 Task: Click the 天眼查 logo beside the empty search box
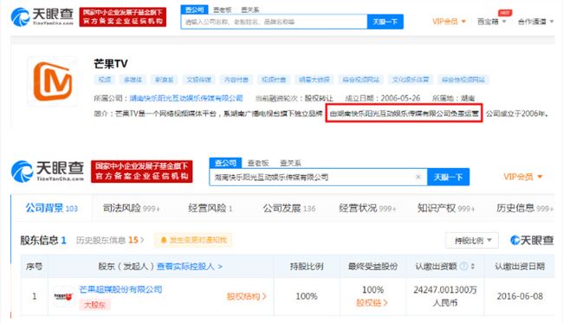[x=42, y=16]
